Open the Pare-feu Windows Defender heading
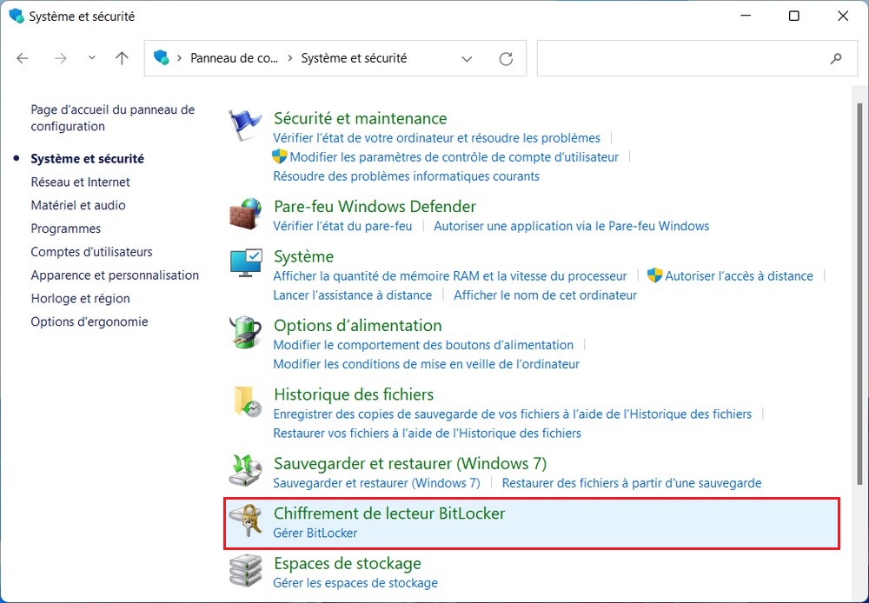The height and width of the screenshot is (603, 869). pos(375,206)
